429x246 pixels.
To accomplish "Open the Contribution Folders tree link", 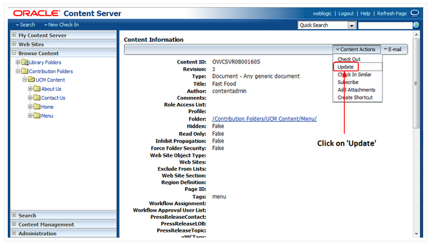I will (x=51, y=71).
